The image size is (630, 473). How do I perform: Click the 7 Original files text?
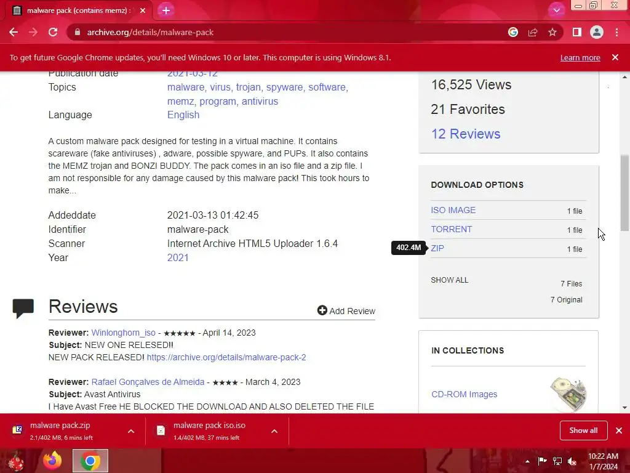[x=566, y=300]
